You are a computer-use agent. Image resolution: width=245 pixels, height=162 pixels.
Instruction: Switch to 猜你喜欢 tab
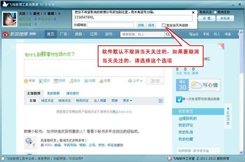click(x=73, y=93)
